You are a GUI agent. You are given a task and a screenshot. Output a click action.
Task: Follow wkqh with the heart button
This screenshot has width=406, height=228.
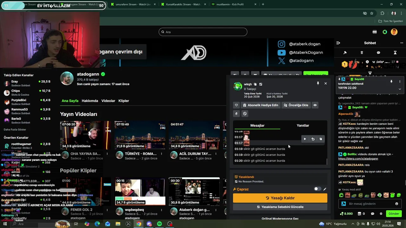pos(236,105)
